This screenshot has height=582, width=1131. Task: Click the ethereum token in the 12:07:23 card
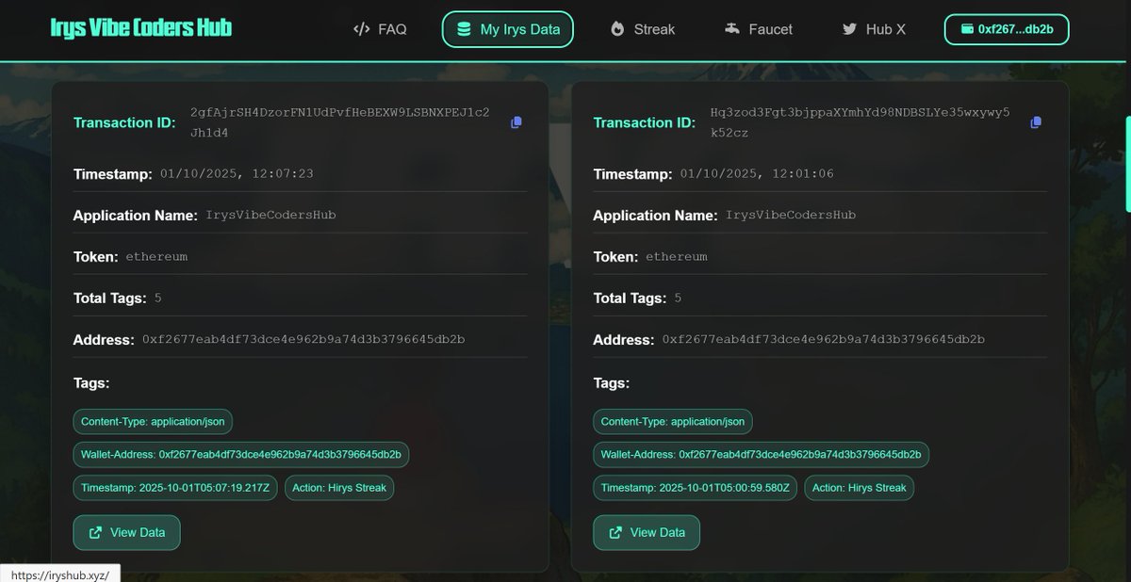156,256
